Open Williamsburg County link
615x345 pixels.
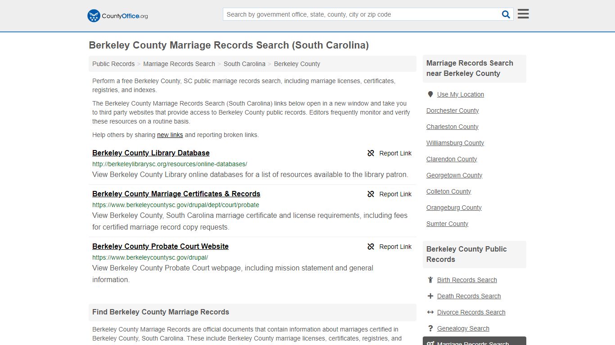point(455,143)
